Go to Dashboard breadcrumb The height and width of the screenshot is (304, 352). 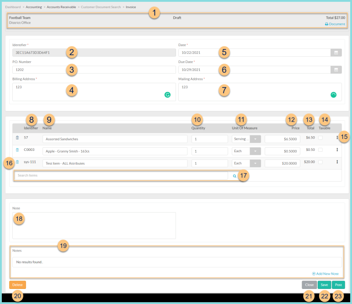[x=13, y=7]
